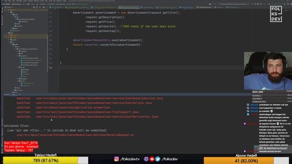Click terminal path ending "UserServiceTest.java"
The image size is (292, 164).
click(x=97, y=117)
